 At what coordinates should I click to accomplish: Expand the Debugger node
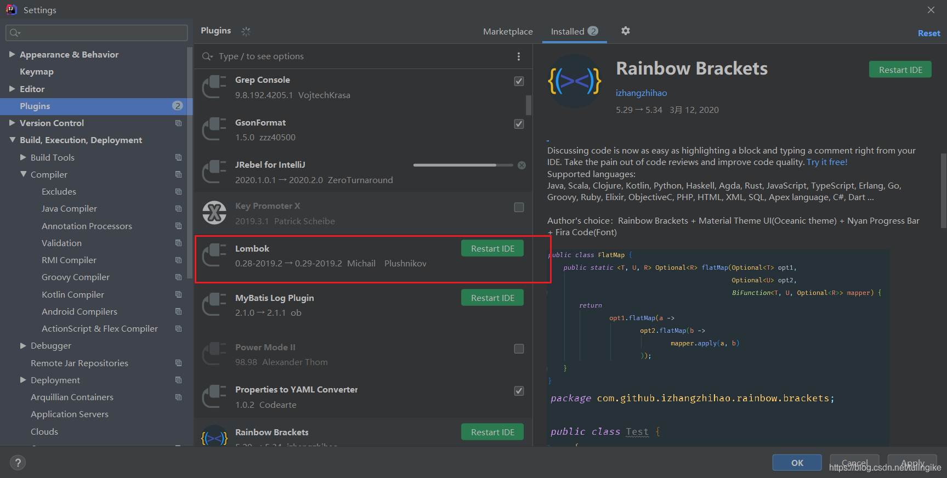[x=23, y=345]
